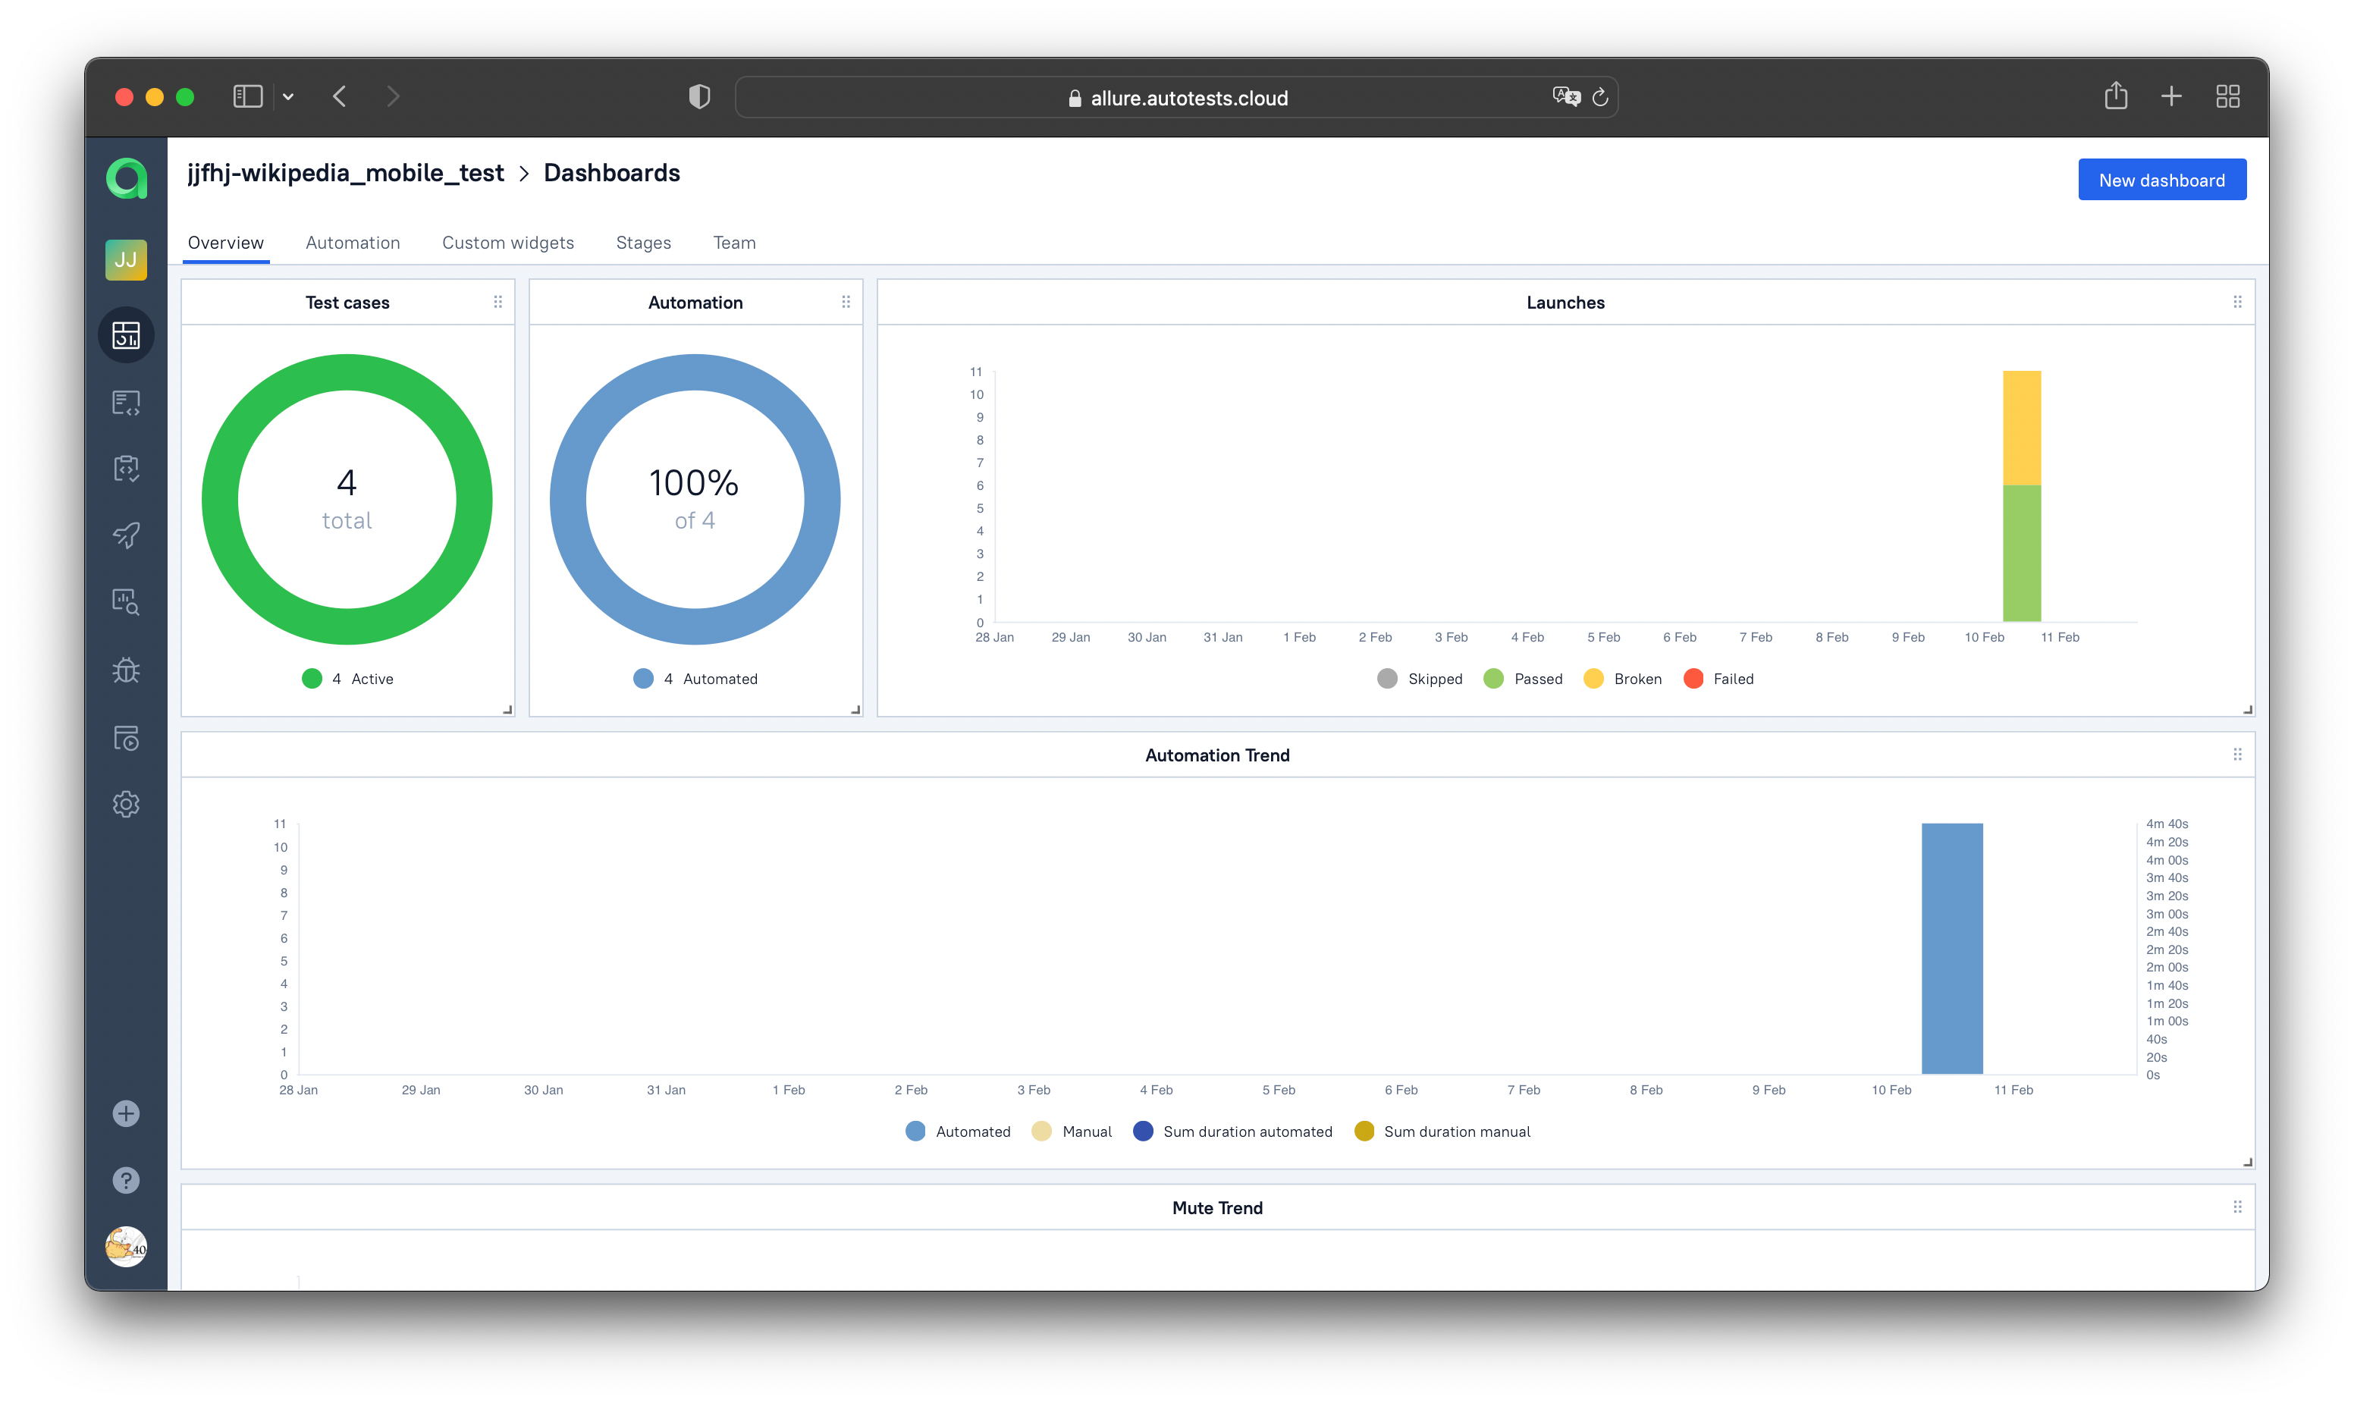
Task: Click the Sum duration automated color swatch
Action: click(x=1143, y=1132)
